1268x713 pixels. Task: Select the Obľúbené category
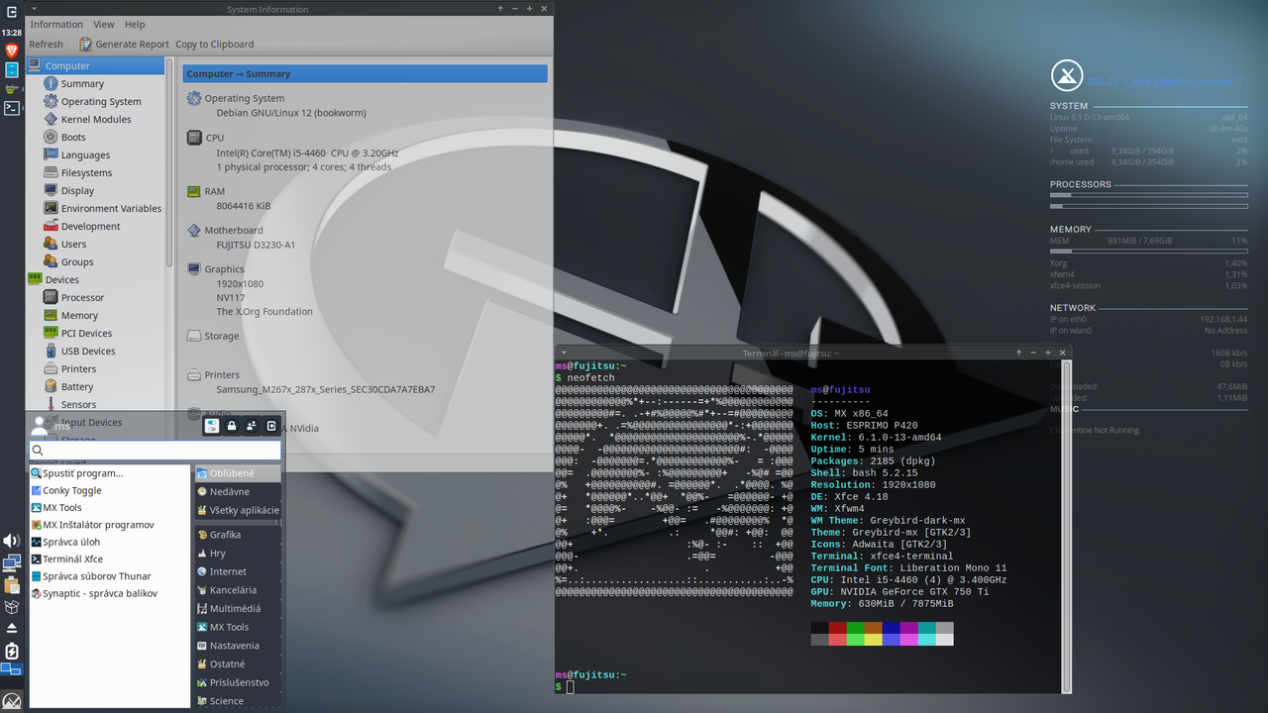[x=238, y=473]
